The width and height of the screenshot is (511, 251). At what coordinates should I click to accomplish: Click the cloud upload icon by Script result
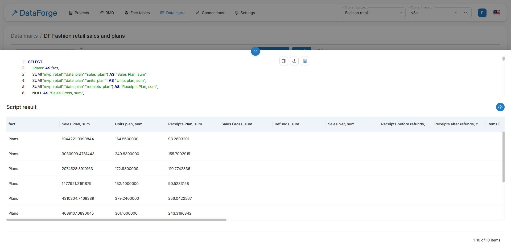click(500, 107)
